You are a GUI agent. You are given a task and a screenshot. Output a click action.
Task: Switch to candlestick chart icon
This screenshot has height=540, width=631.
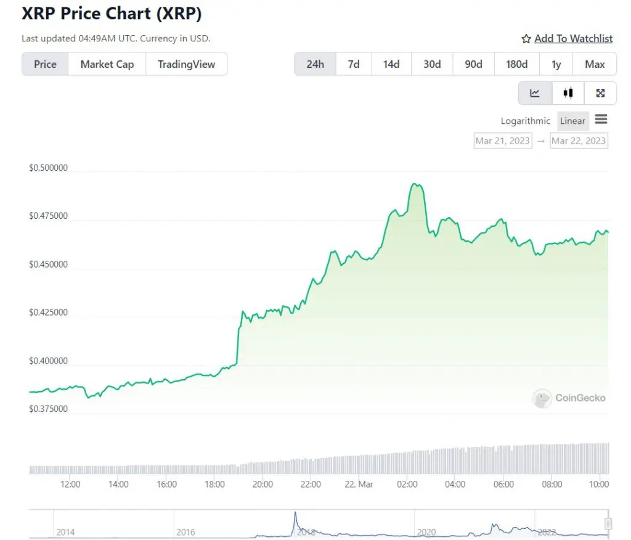568,93
